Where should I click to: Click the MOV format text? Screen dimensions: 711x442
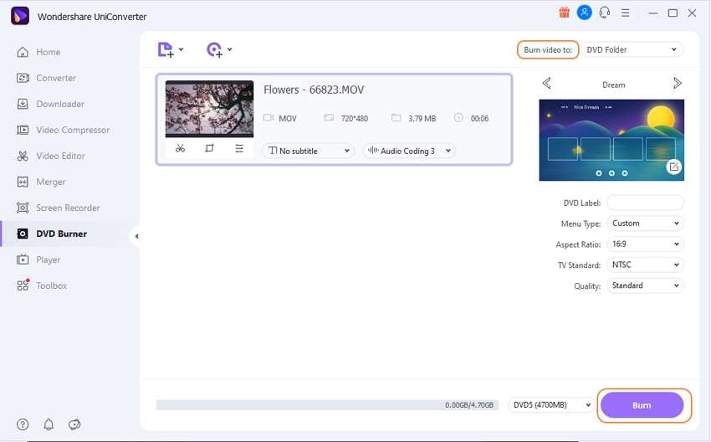(288, 118)
